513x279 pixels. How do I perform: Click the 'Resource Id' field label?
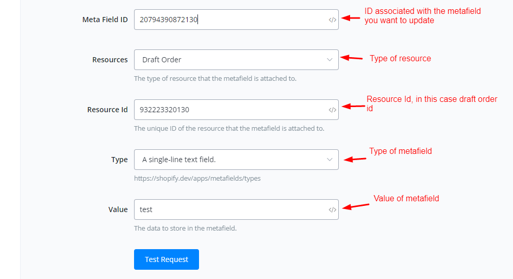click(107, 110)
